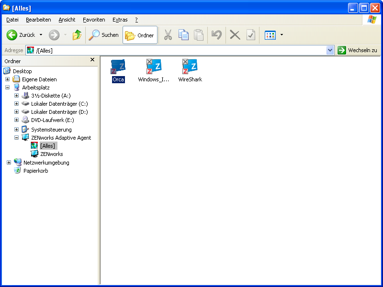Open the Favoriten menu
383x287 pixels.
[94, 20]
